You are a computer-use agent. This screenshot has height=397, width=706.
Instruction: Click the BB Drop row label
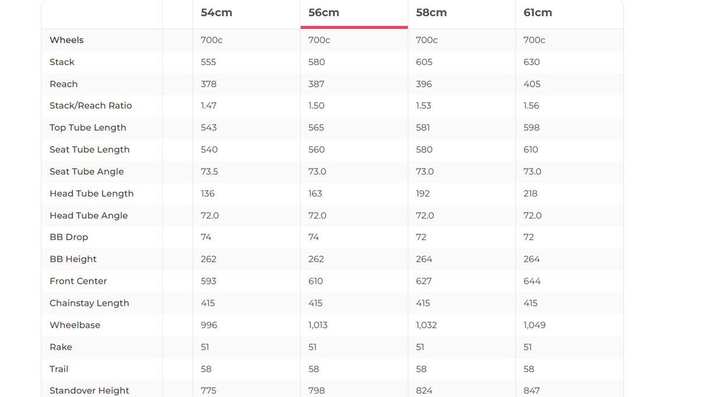tap(69, 237)
